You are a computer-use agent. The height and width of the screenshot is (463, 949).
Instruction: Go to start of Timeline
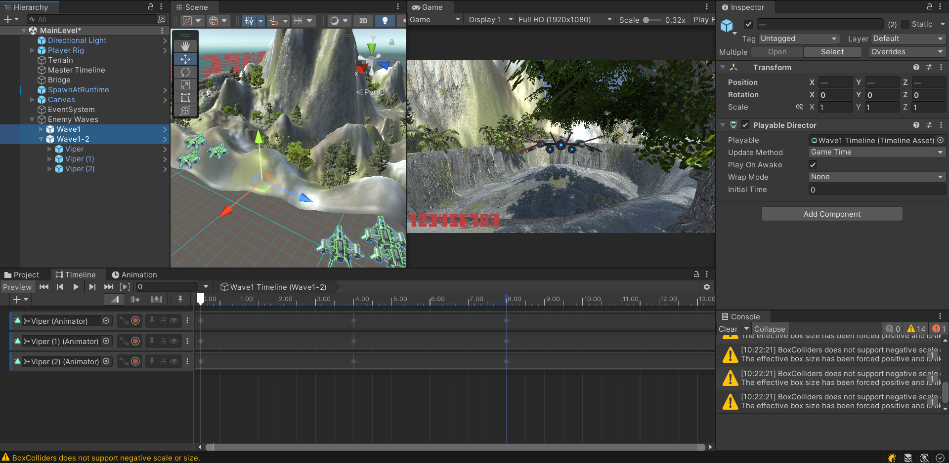pyautogui.click(x=44, y=287)
